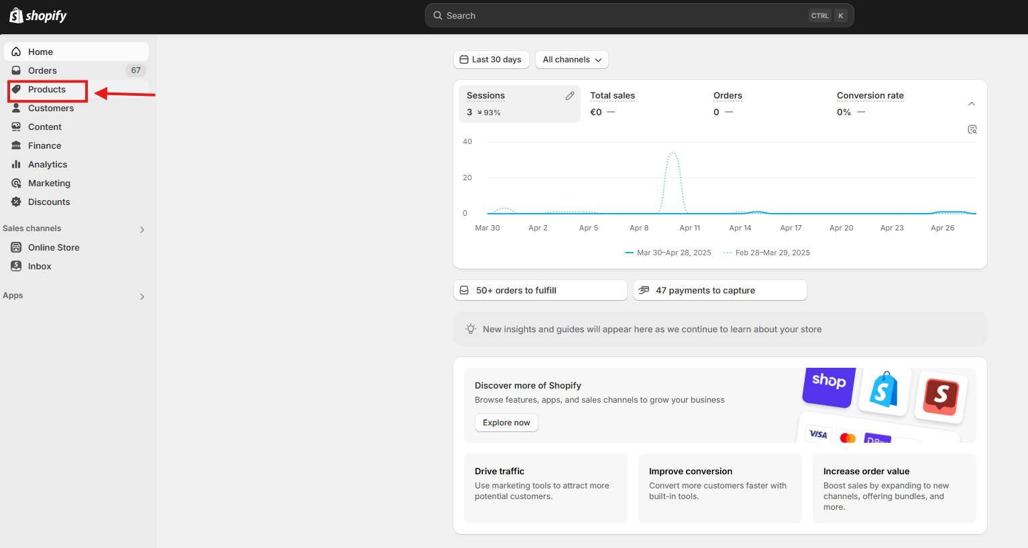Click the Content icon in sidebar

click(16, 127)
